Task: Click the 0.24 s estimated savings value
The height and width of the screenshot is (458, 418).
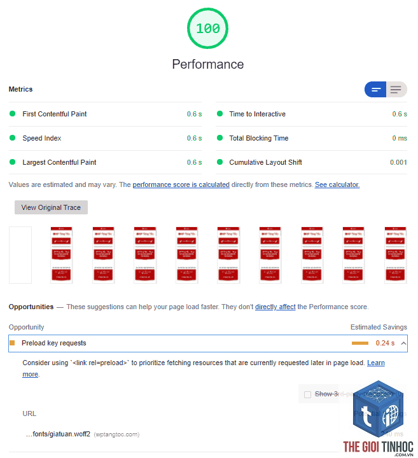Action: coord(385,343)
